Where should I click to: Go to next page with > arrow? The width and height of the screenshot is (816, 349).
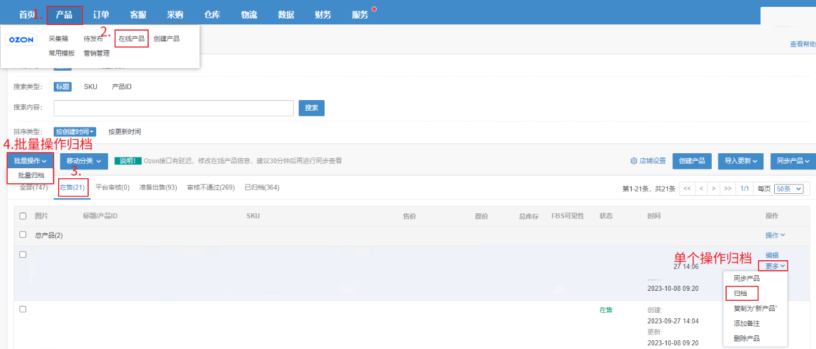pos(714,188)
